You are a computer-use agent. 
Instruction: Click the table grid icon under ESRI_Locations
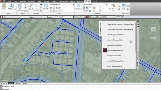tap(84, 8)
